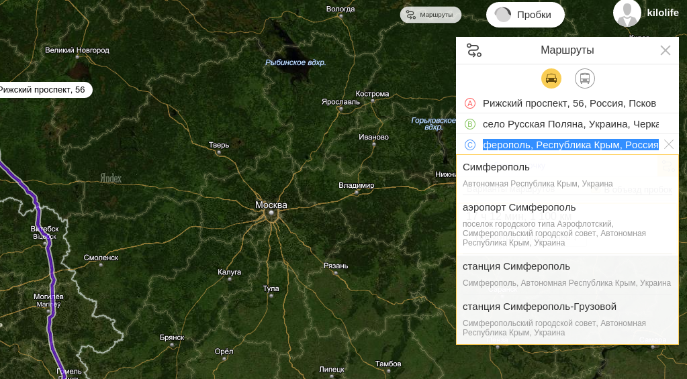Select car route mode icon

551,78
